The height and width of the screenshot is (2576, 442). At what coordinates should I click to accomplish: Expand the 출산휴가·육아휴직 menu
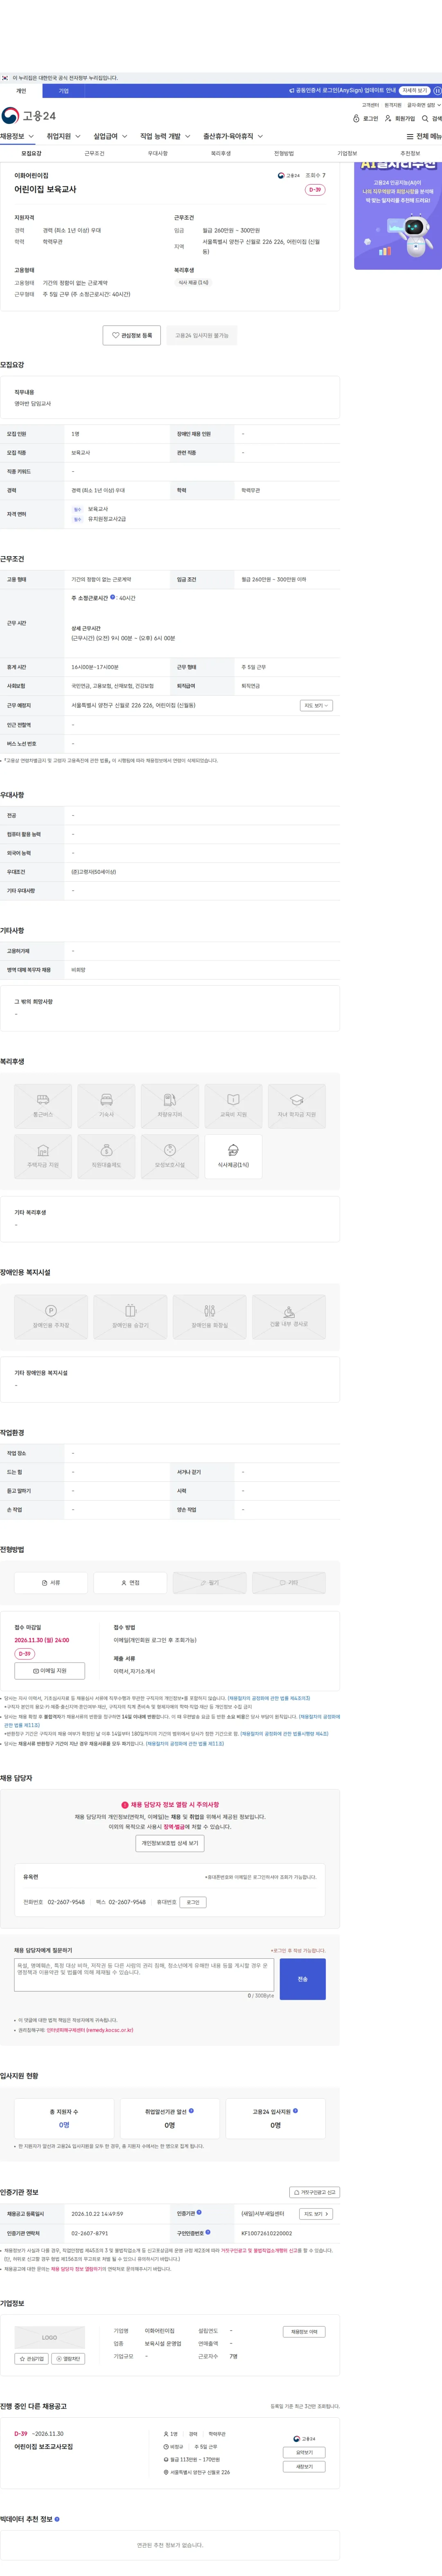pos(233,136)
